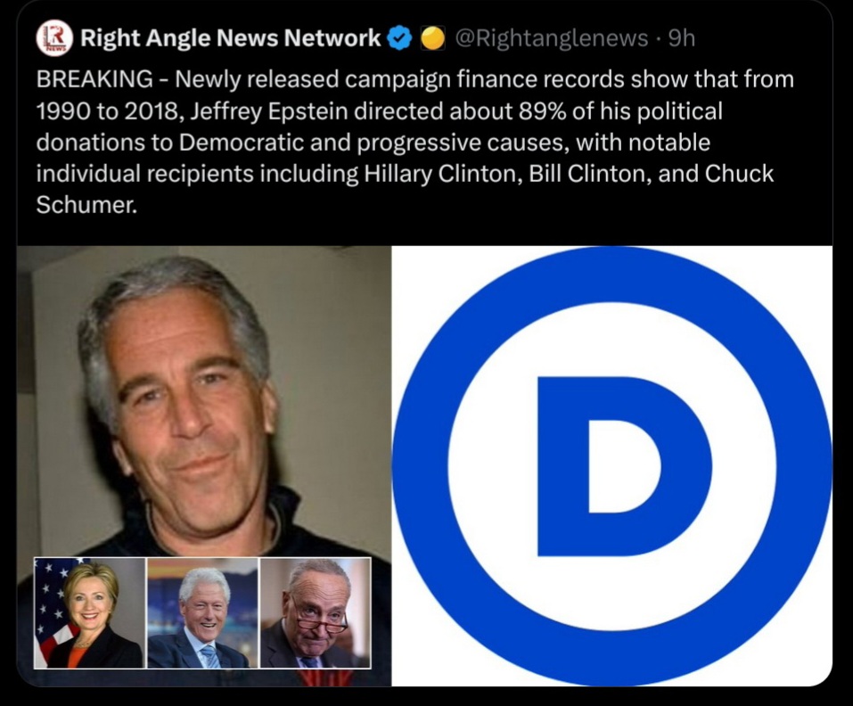Click the word BREAKING in post text
Viewport: 853px width, 706px height.
coord(94,79)
